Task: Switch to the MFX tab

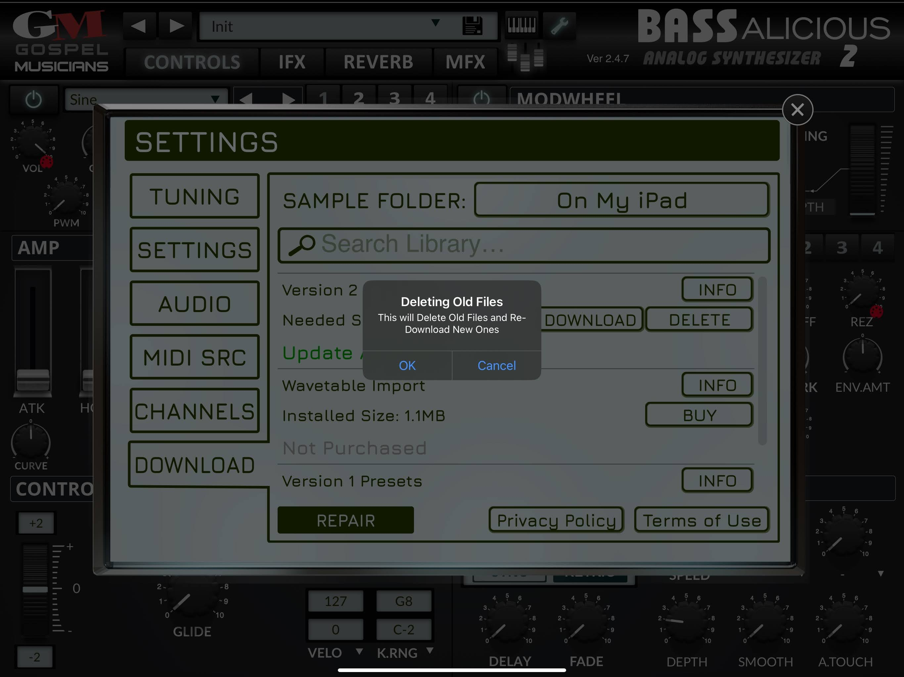Action: click(465, 62)
